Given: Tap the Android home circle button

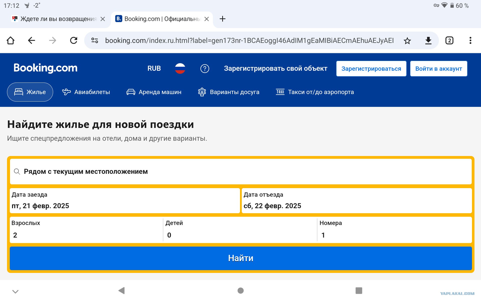Looking at the screenshot, I should point(241,290).
